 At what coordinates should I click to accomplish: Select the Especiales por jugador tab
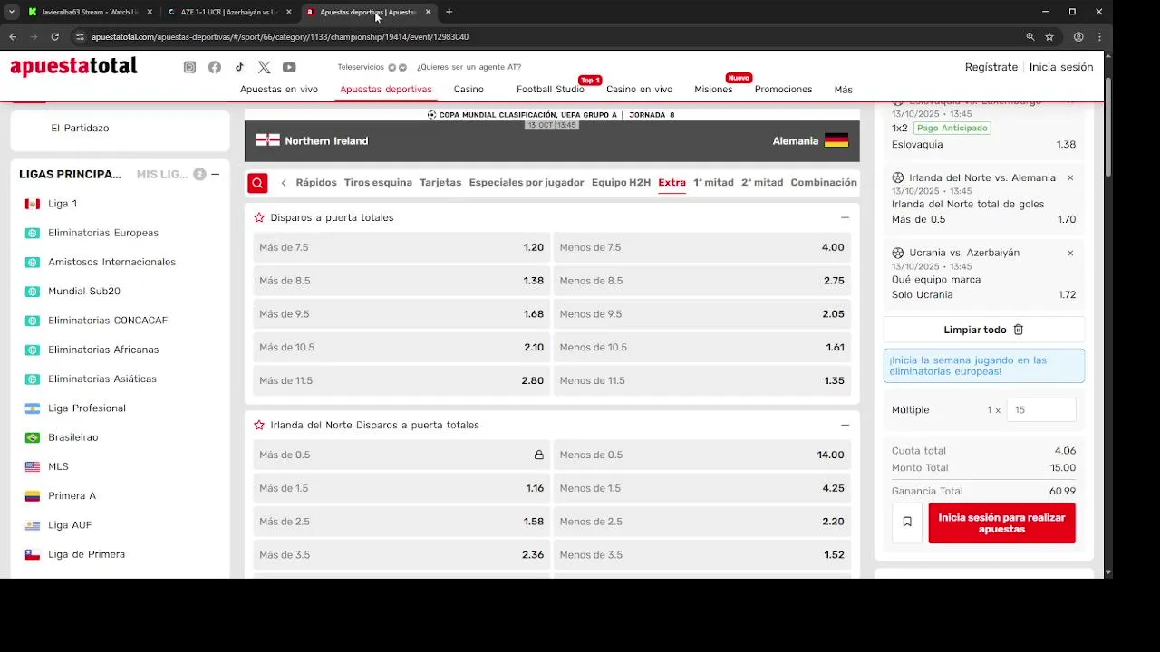click(x=527, y=183)
